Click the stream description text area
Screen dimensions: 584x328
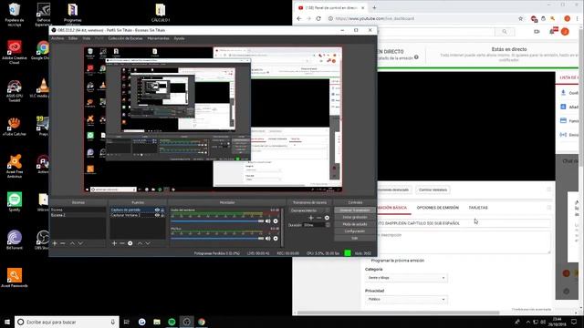[464, 242]
